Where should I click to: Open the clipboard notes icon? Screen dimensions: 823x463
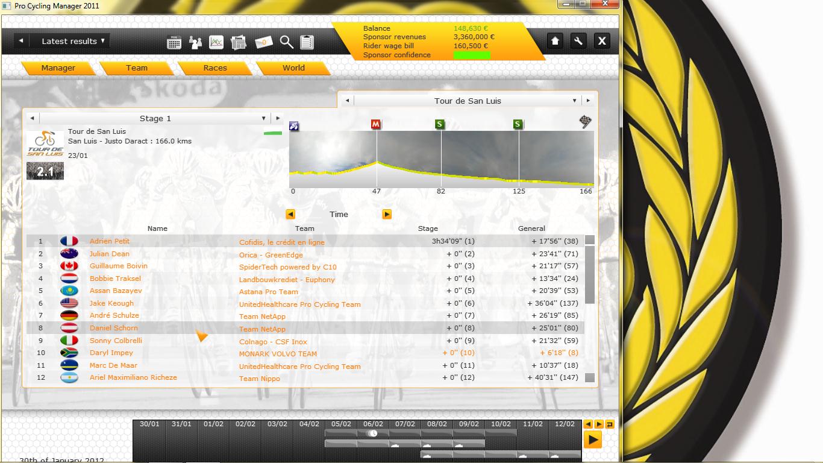[307, 42]
